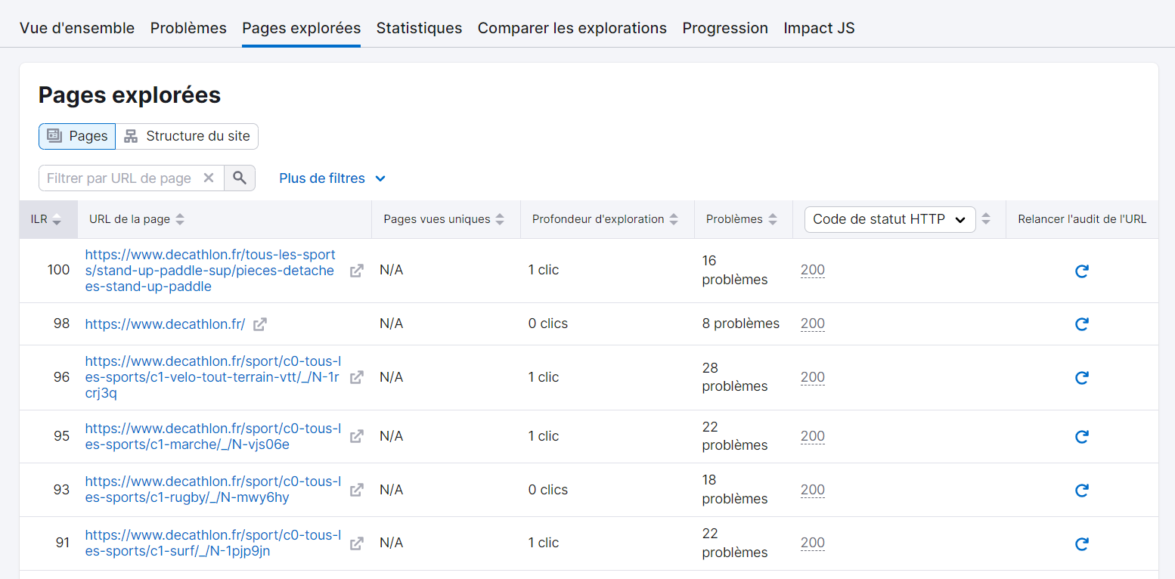Open the 200 status link for the homepage
Screen dimensions: 1175x579
[x=812, y=323]
